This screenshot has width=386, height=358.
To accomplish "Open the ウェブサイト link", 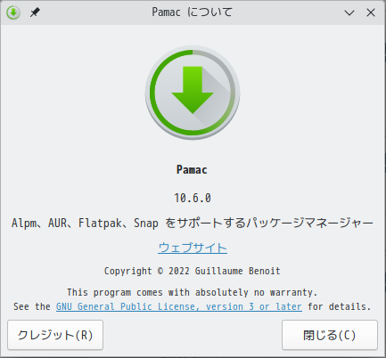I will (193, 248).
